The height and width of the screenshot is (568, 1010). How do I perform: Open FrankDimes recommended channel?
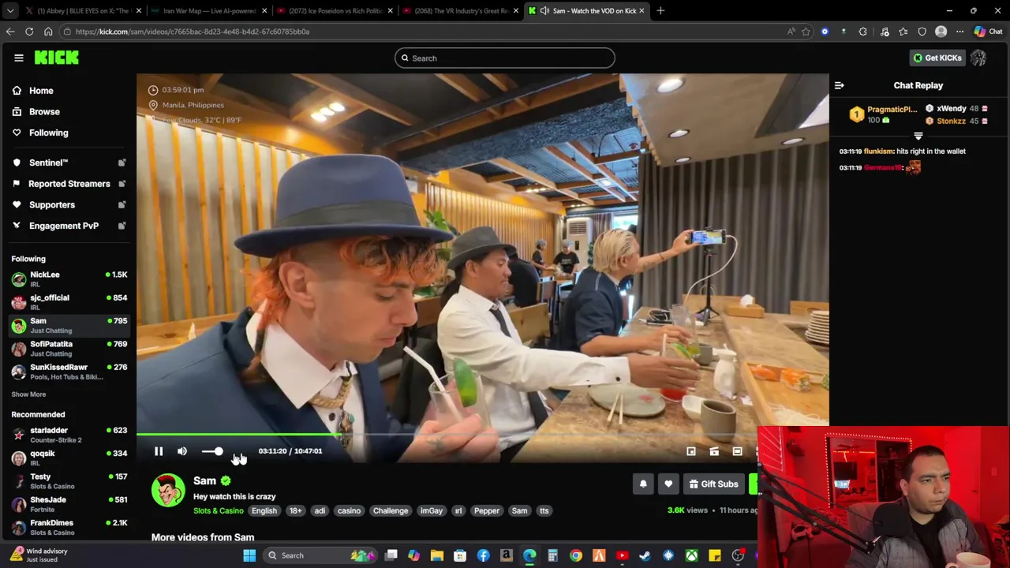(69, 527)
